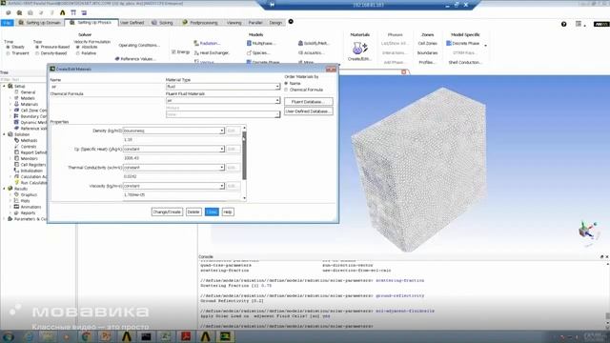Click the Delete button in materials dialog
The height and width of the screenshot is (343, 610).
point(193,212)
